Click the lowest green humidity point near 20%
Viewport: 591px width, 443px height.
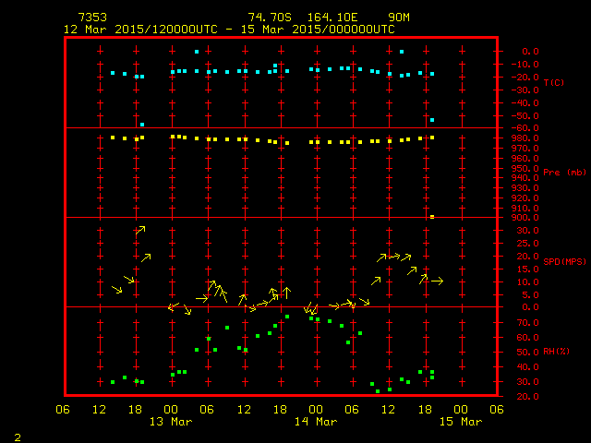tap(378, 391)
